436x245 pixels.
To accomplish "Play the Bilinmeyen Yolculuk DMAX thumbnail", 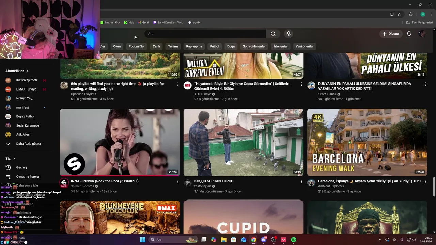I will coord(120,217).
